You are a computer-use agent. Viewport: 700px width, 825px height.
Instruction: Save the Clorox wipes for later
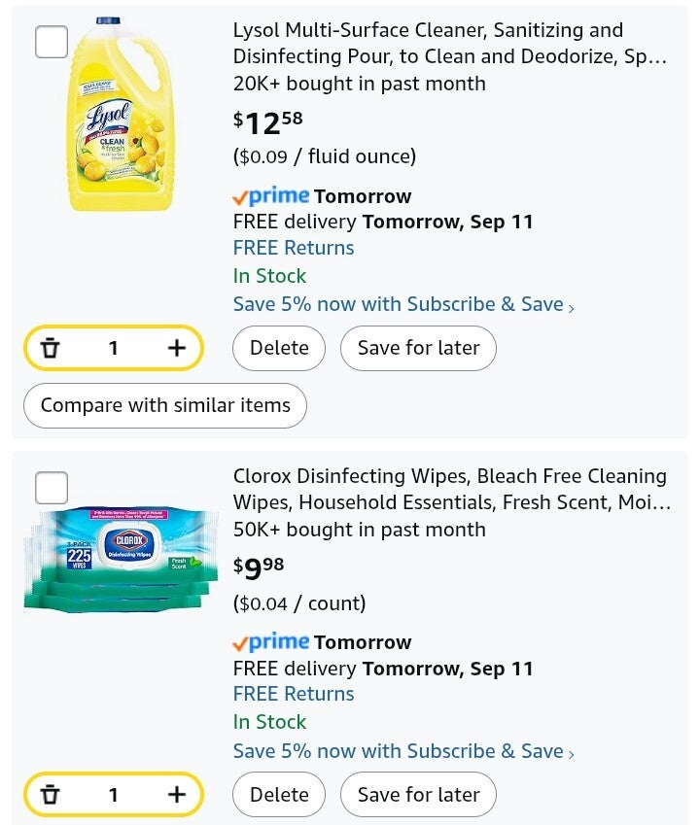pos(418,795)
